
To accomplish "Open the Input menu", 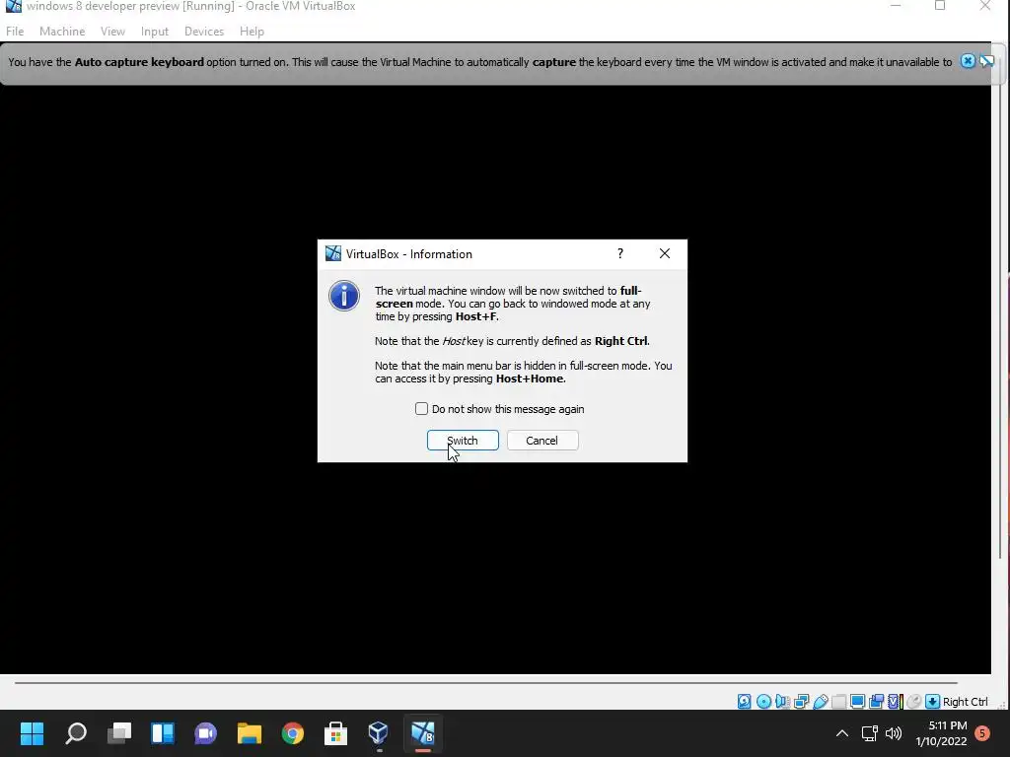I will [155, 31].
